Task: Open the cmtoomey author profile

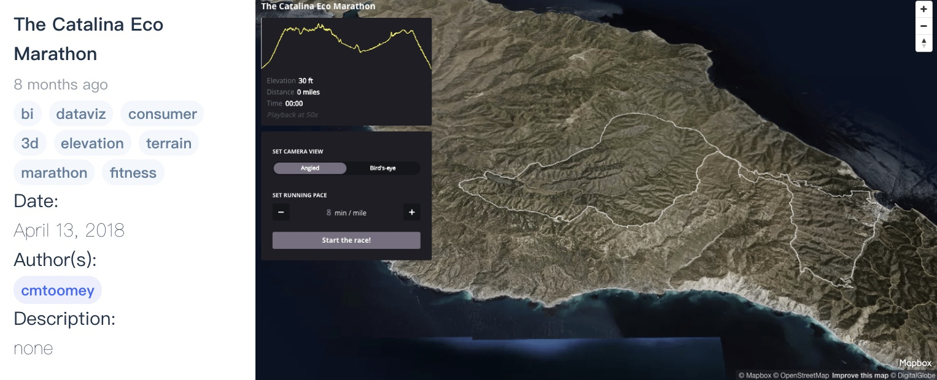Action: click(x=57, y=290)
